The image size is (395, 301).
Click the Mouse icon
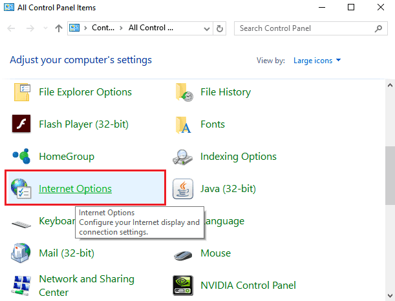point(184,253)
